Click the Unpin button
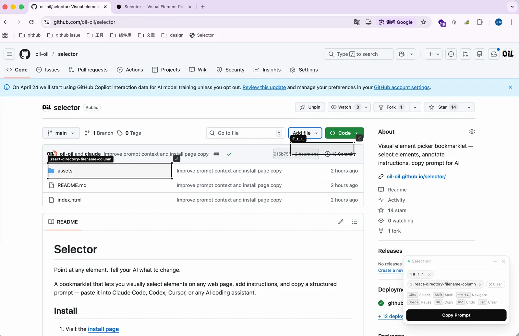Image resolution: width=519 pixels, height=336 pixels. pos(310,107)
